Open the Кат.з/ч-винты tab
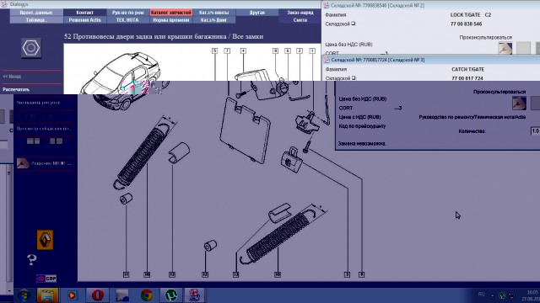Image resolution: width=540 pixels, height=303 pixels. click(213, 13)
